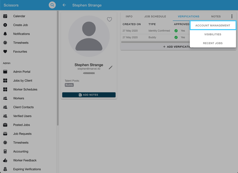This screenshot has width=238, height=173.
Task: Click the profile avatar image
Action: tap(89, 36)
